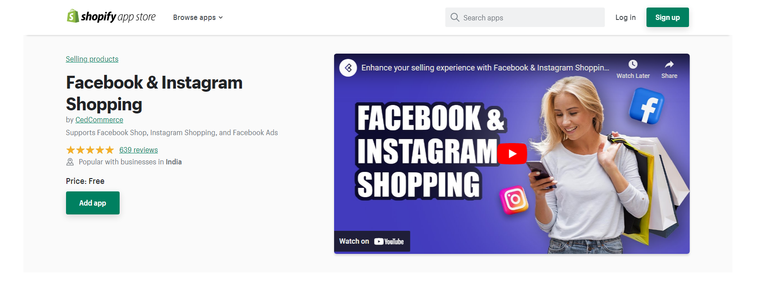763x284 pixels.
Task: Open the Selling products category link
Action: 92,59
